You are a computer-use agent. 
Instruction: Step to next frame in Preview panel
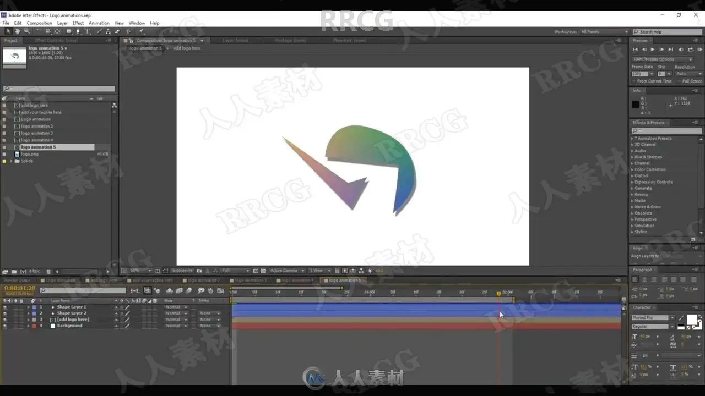pos(661,50)
